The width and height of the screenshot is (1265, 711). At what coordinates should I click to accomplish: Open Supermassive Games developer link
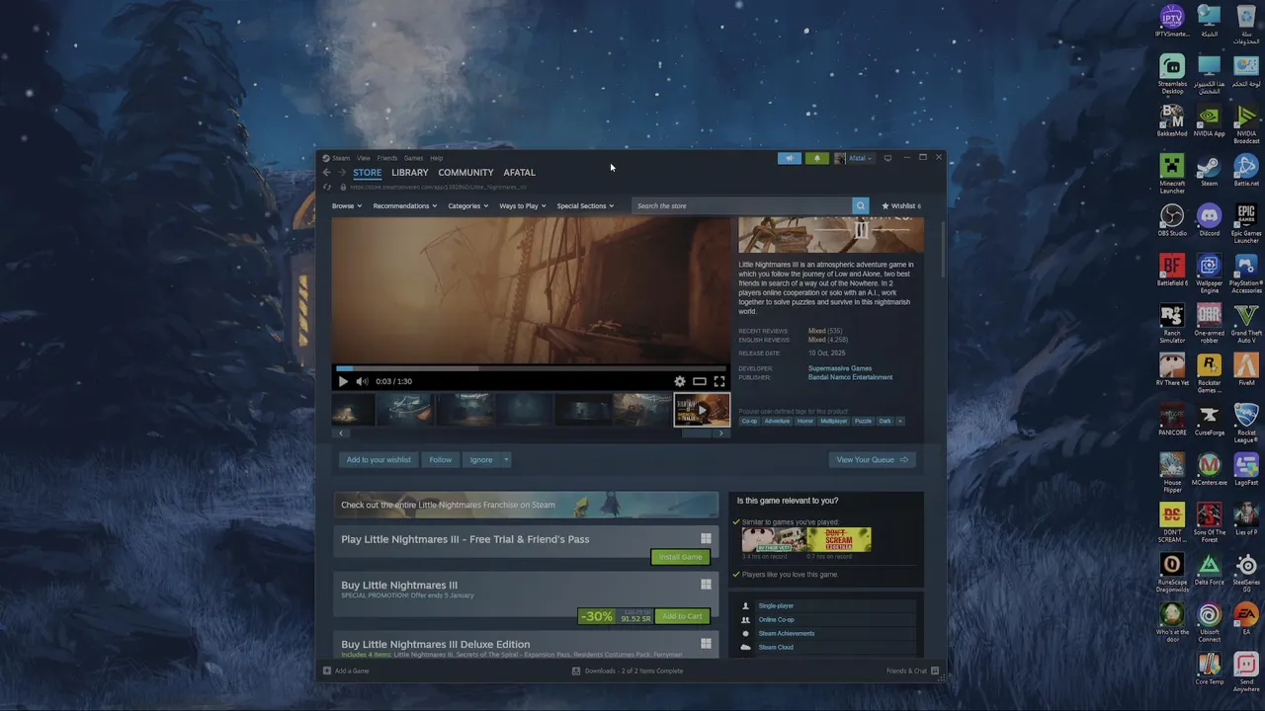point(840,368)
